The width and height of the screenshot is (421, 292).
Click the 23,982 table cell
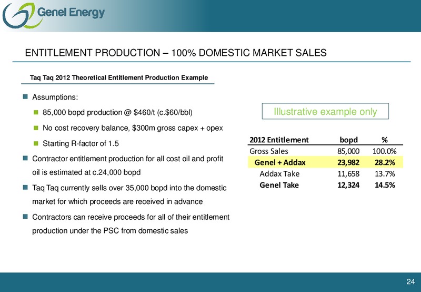coord(348,162)
